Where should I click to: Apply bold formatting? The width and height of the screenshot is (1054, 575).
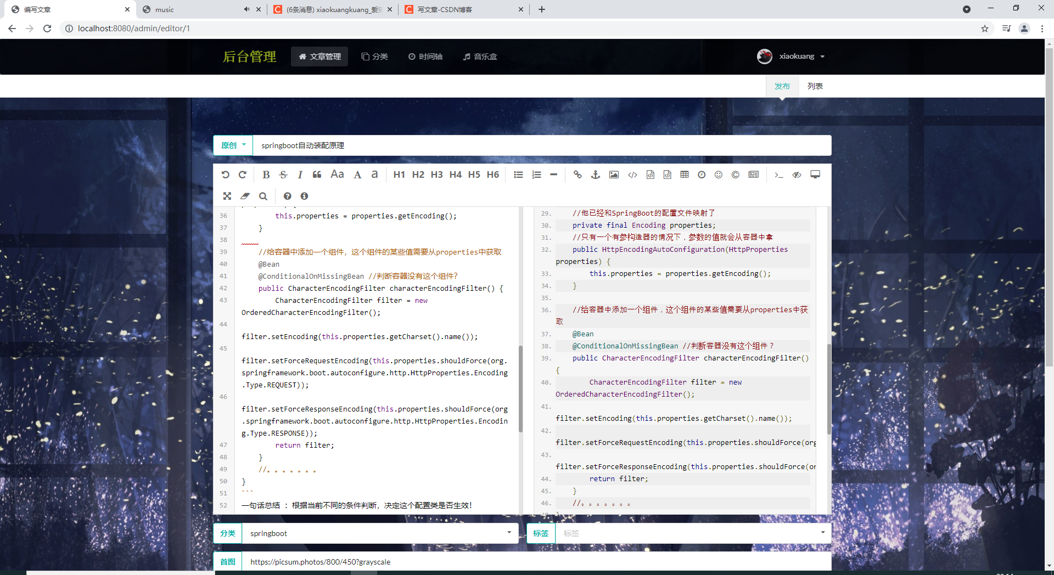coord(266,174)
